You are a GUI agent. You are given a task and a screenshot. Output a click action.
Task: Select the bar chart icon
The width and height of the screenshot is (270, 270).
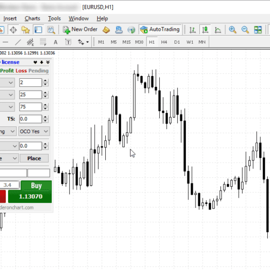tap(192, 30)
